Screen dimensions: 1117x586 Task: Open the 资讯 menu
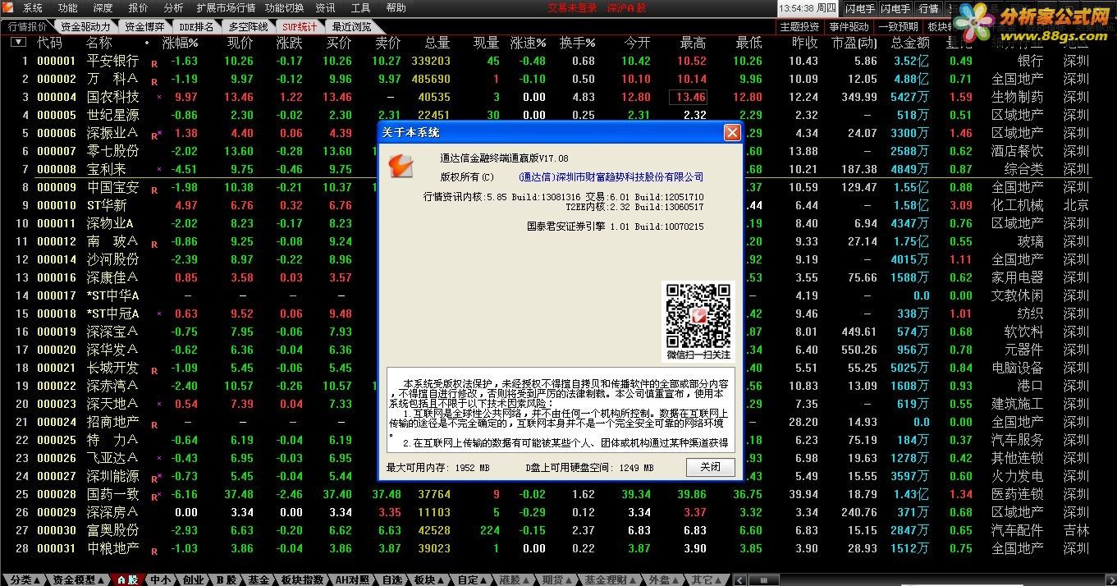coord(325,7)
